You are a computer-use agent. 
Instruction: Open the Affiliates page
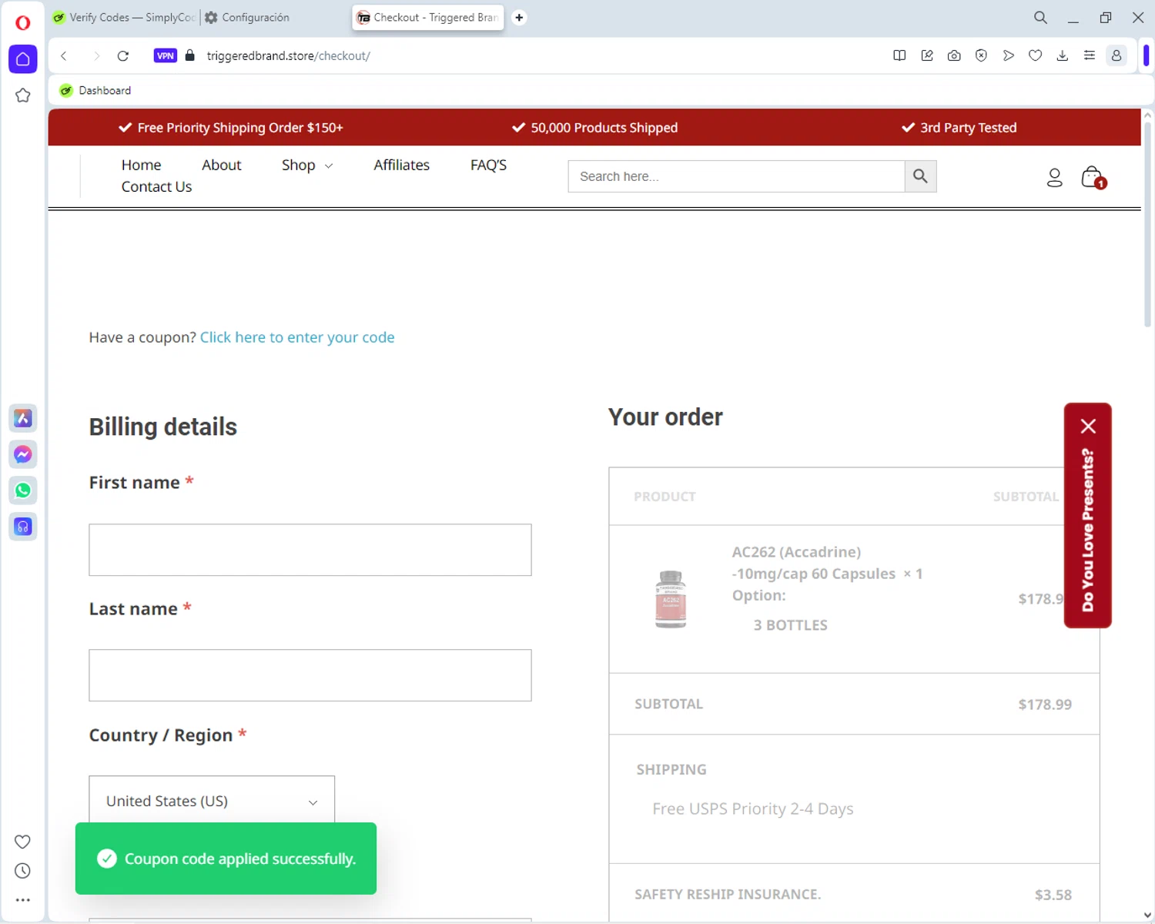click(x=402, y=165)
